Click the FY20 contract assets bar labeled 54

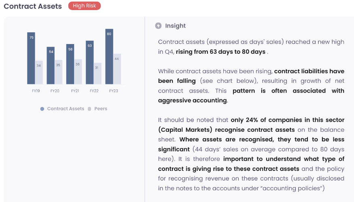[x=51, y=65]
